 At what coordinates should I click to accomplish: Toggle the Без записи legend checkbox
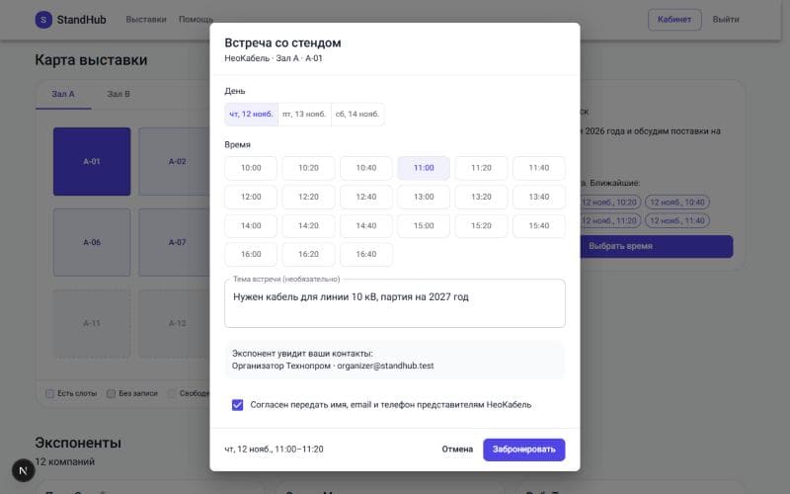point(112,393)
